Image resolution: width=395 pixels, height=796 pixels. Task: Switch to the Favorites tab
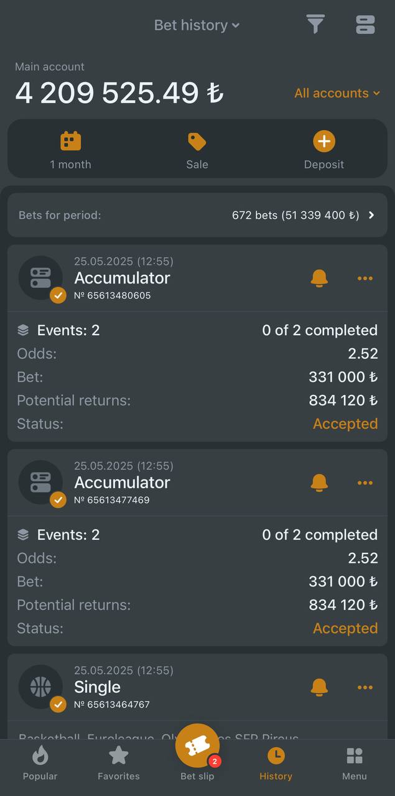118,764
